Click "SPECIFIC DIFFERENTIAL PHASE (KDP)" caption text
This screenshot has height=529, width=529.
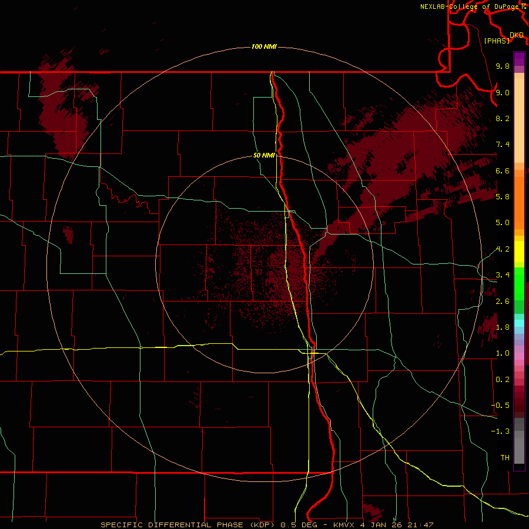click(188, 525)
